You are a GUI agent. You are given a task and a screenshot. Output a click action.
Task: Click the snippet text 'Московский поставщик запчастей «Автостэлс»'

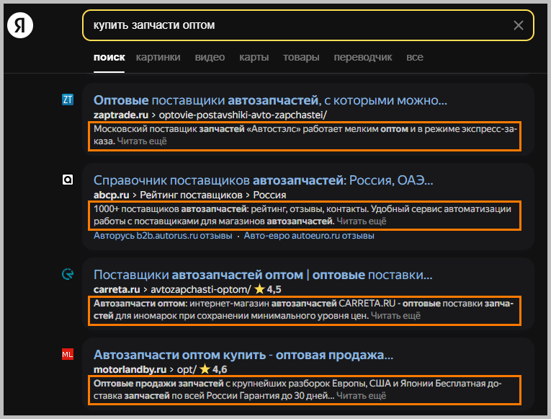point(197,129)
